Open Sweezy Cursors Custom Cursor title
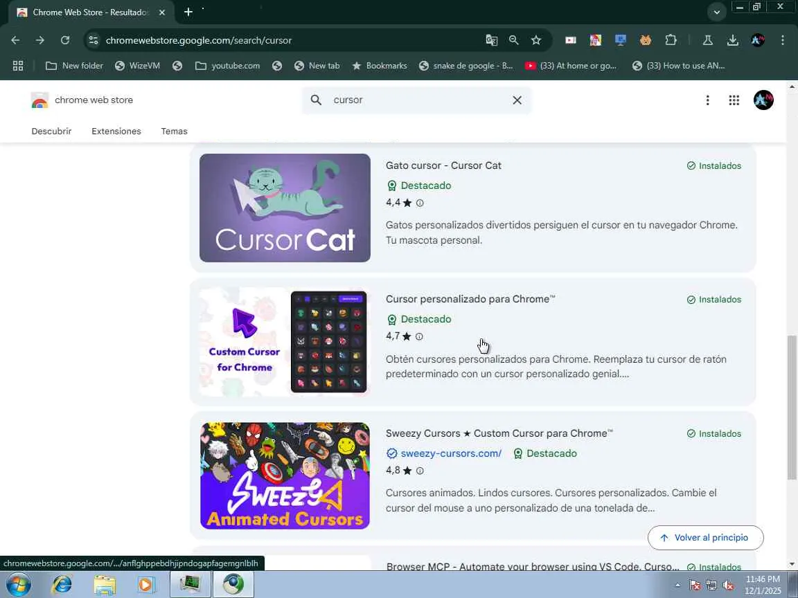The width and height of the screenshot is (798, 598). [499, 433]
